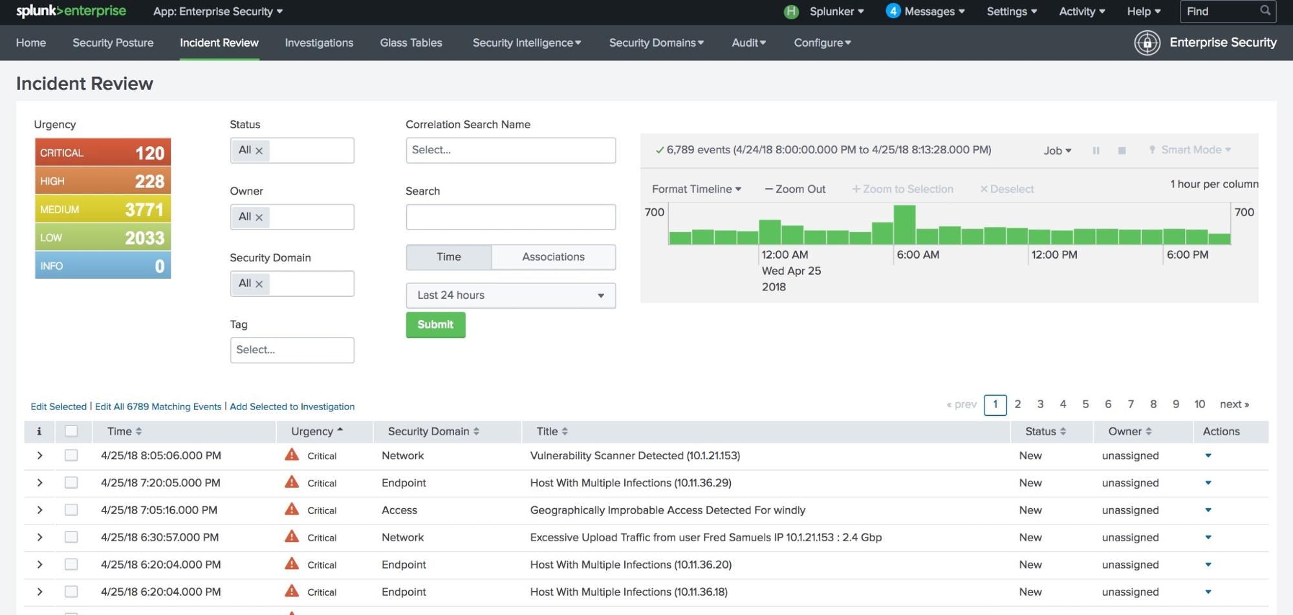Filter by MEDIUM urgency tile
The height and width of the screenshot is (615, 1293).
[103, 209]
